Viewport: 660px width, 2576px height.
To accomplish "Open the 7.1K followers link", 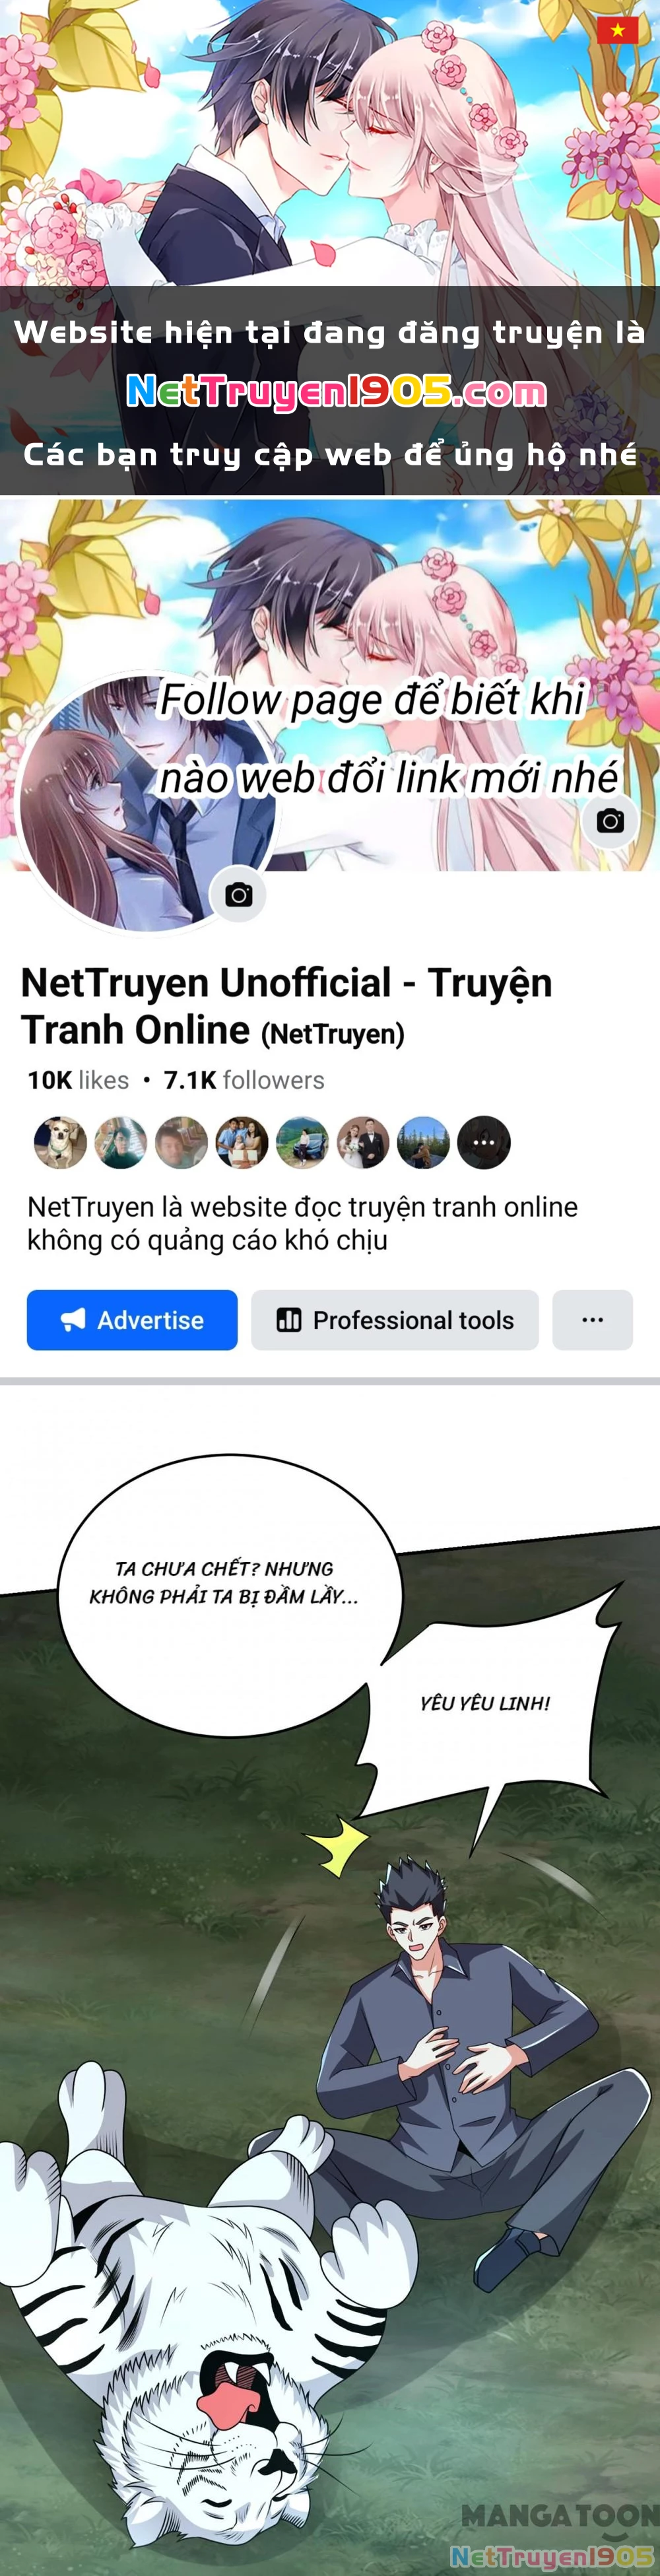I will [244, 1080].
